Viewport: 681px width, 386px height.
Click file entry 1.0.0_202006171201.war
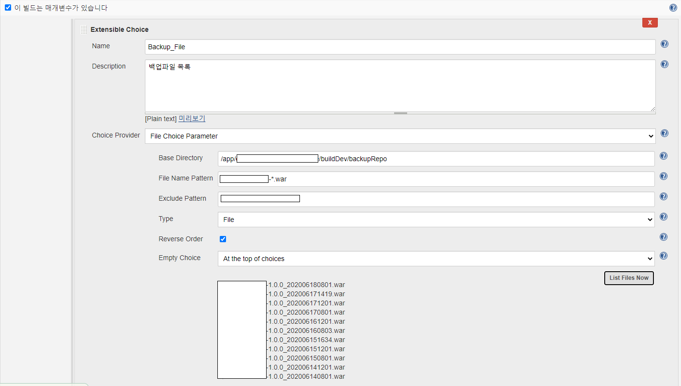(x=306, y=303)
